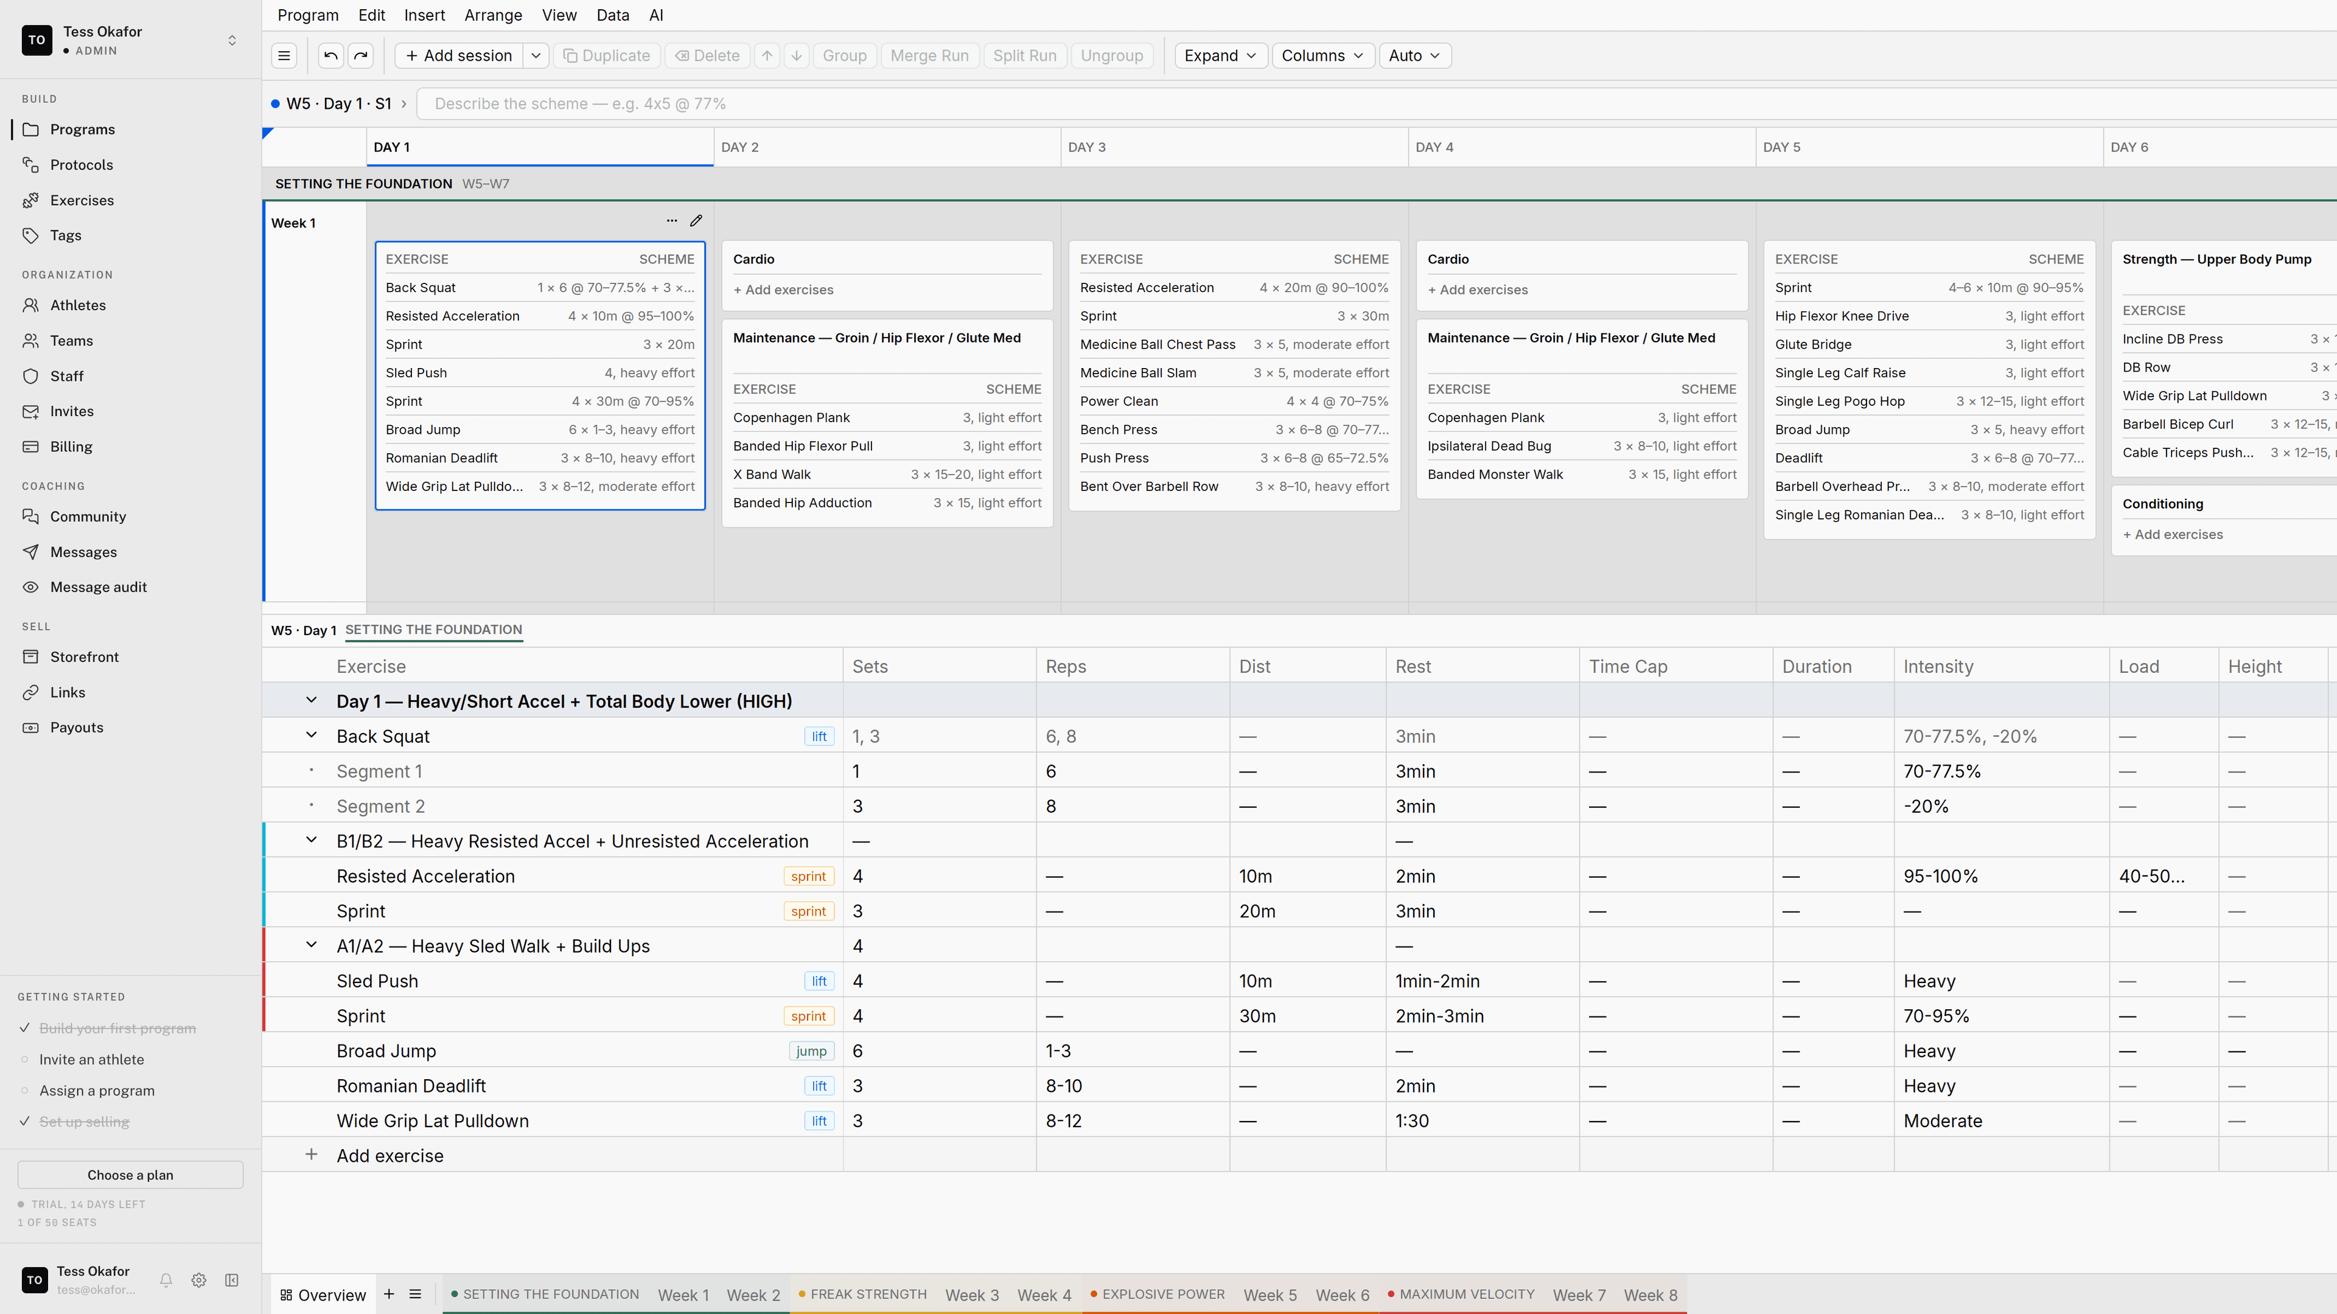Collapse the B1/B2 Heavy Resisted Accel group
The width and height of the screenshot is (2337, 1314).
311,841
